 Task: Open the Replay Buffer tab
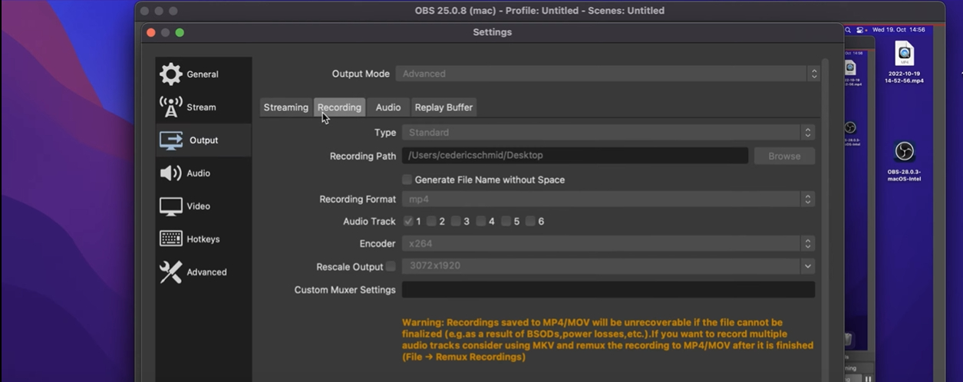(444, 107)
